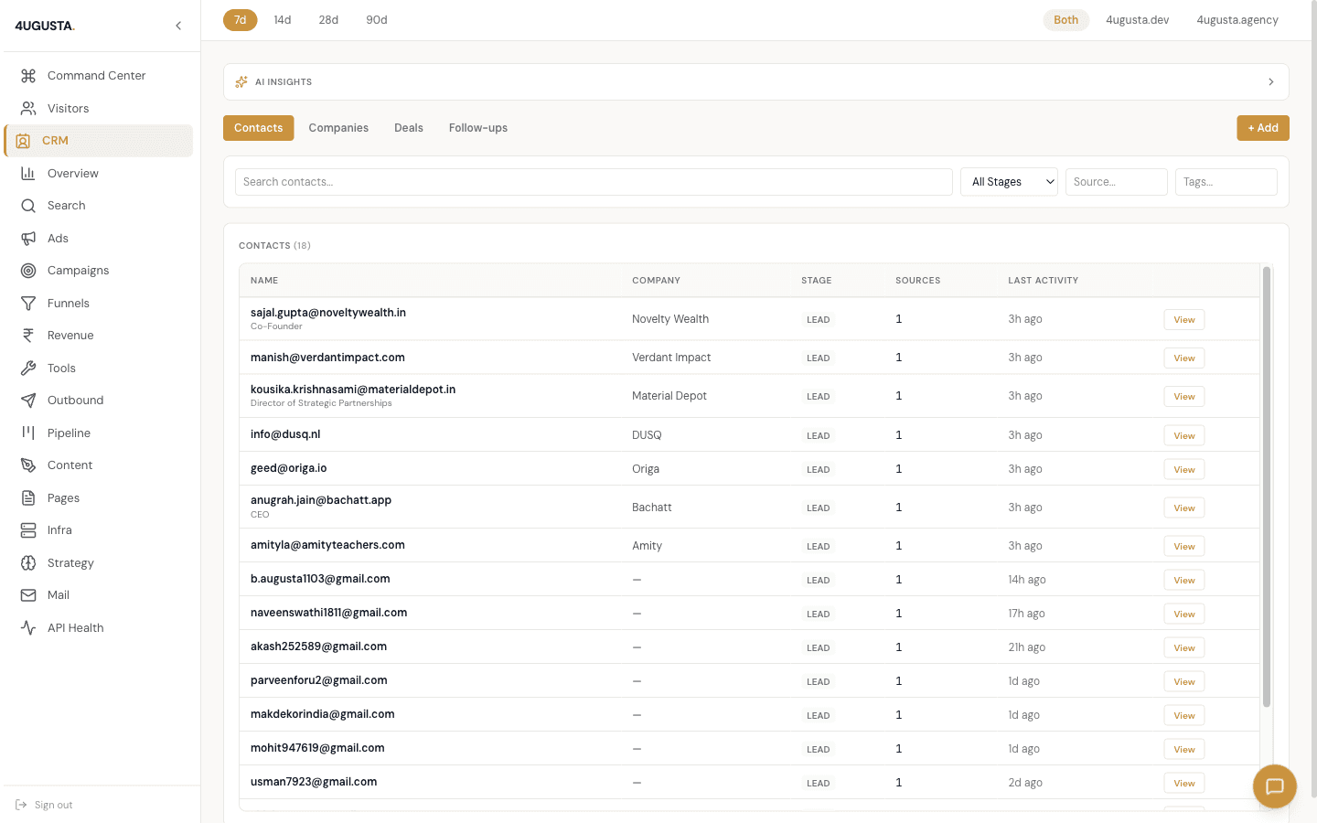The image size is (1317, 823).
Task: Open the Outbound section
Action: click(x=74, y=400)
